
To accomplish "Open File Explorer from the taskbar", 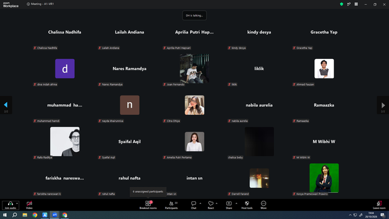I will pos(25,215).
